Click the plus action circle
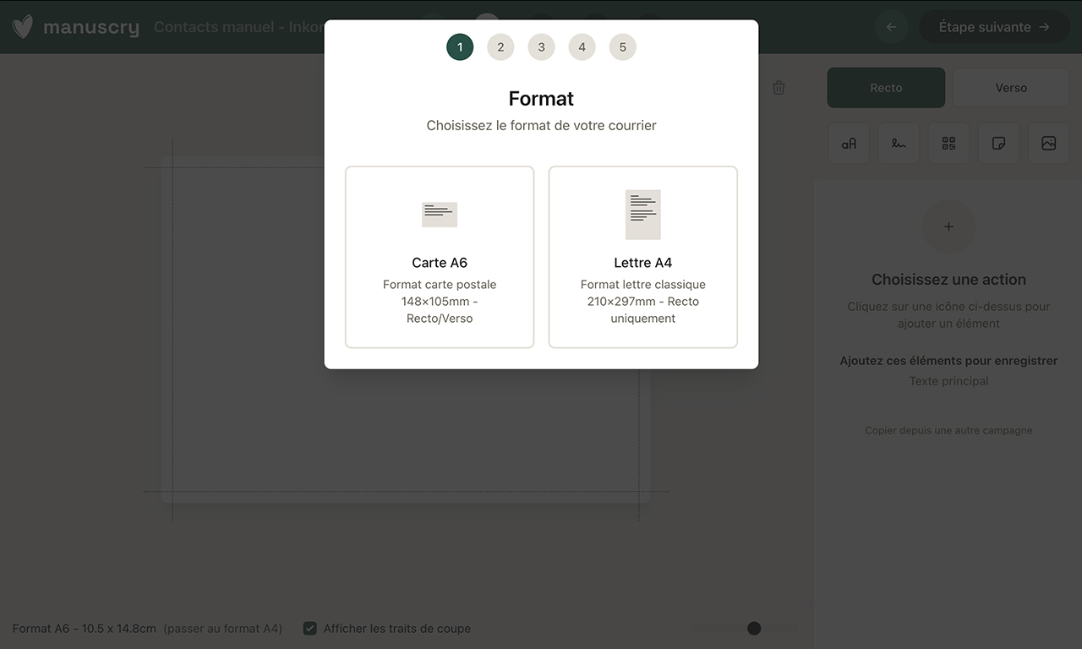The height and width of the screenshot is (649, 1082). 948,226
